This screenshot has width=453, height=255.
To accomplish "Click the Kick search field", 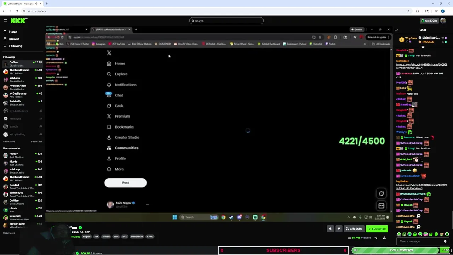I will point(226,21).
